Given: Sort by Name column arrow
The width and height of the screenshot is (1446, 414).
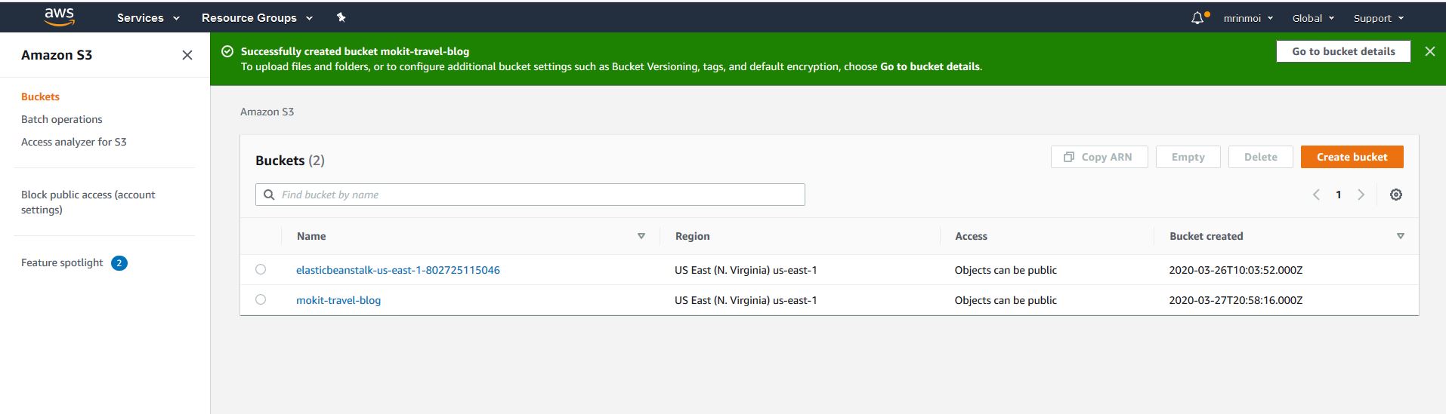Looking at the screenshot, I should tap(641, 236).
